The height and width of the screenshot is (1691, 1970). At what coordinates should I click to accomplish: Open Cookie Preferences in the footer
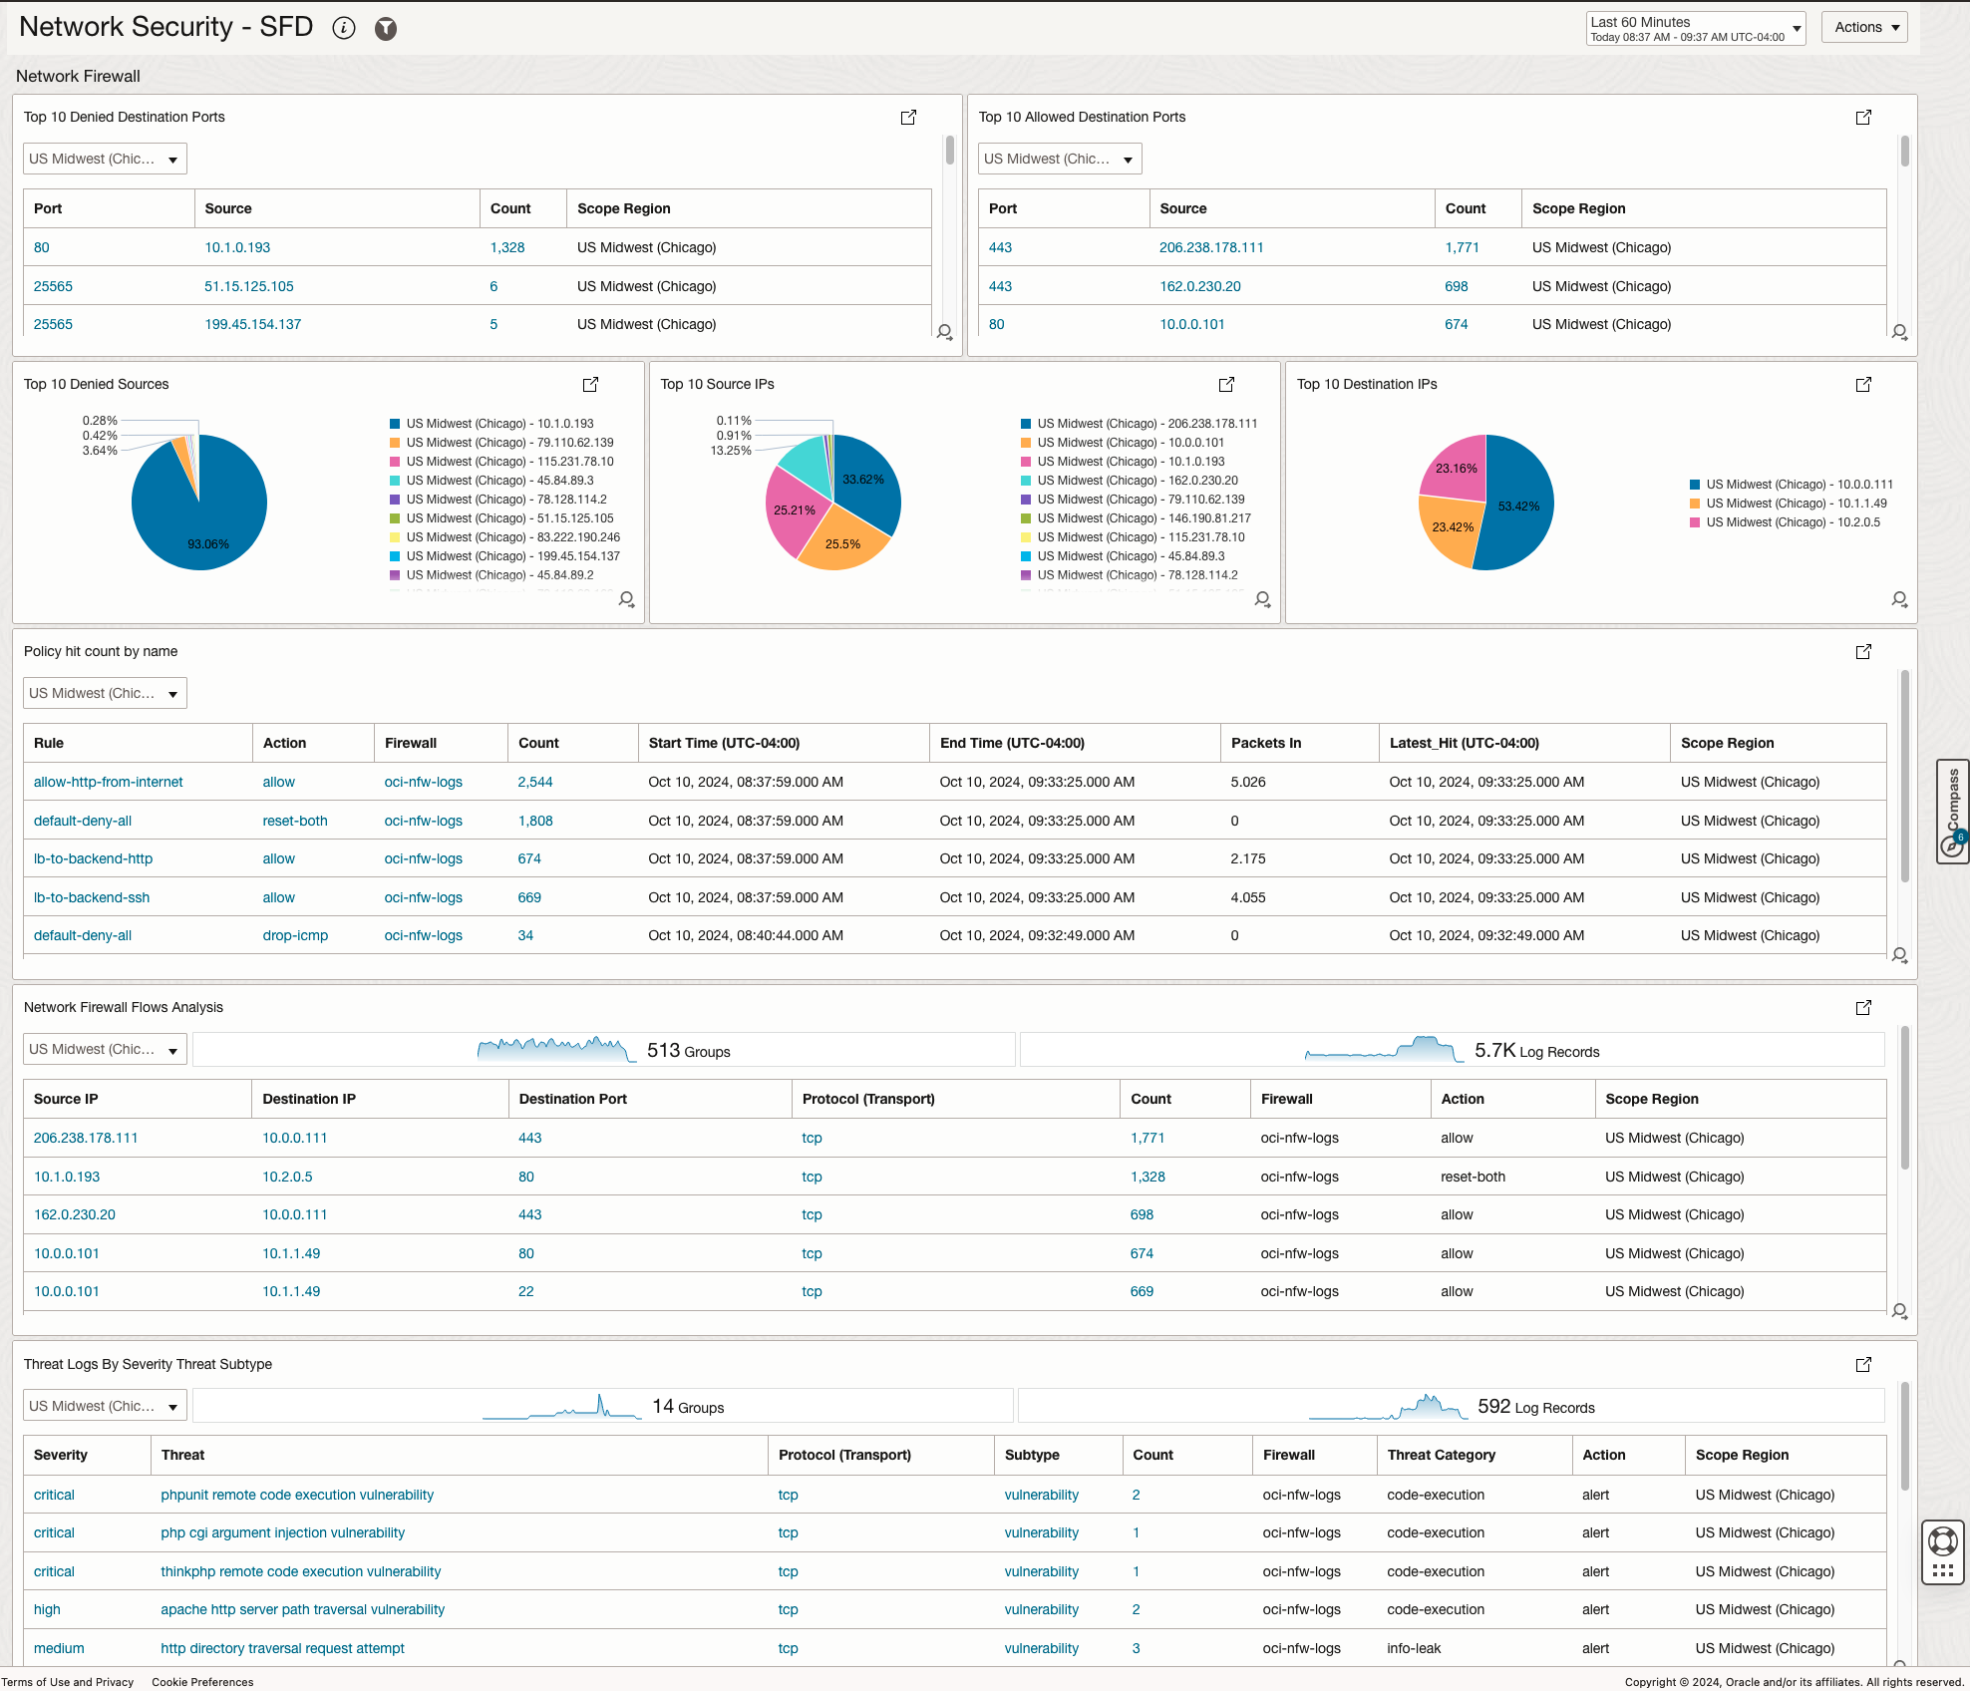pyautogui.click(x=202, y=1681)
